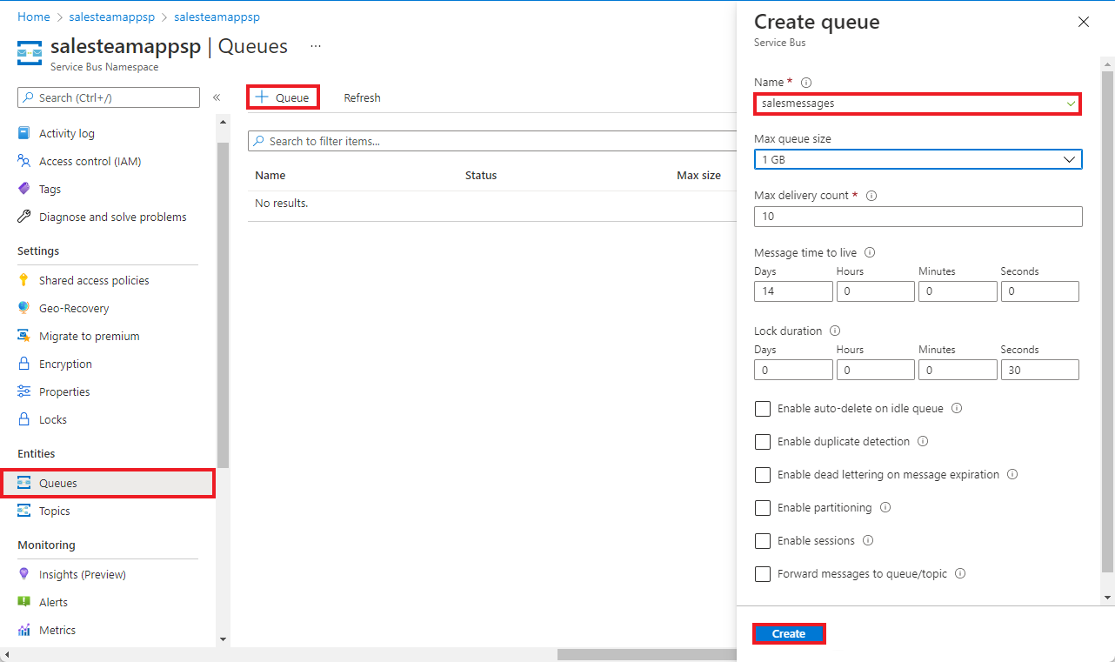Viewport: 1115px width, 662px height.
Task: Collapse the sidebar with the double chevron
Action: click(x=217, y=97)
